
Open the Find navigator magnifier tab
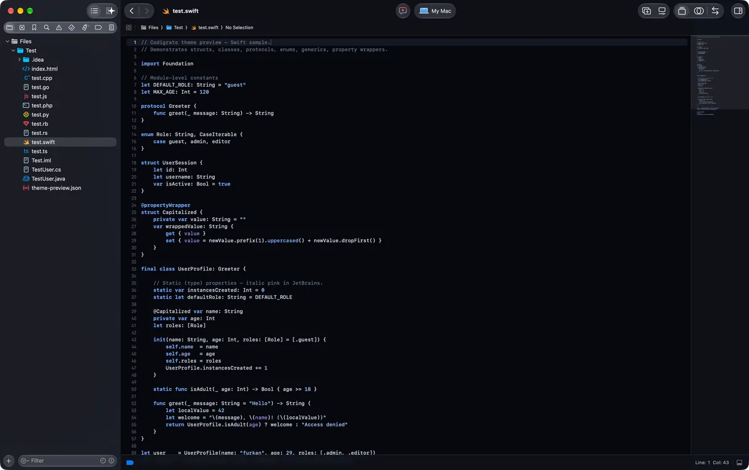pyautogui.click(x=47, y=27)
